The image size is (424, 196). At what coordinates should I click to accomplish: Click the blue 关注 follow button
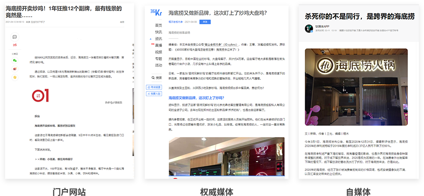[x=205, y=22]
